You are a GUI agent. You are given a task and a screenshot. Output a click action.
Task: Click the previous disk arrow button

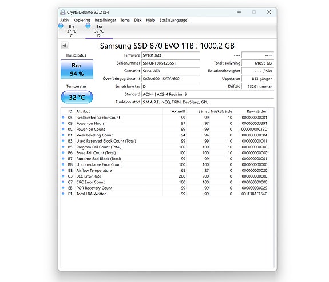(x=65, y=46)
